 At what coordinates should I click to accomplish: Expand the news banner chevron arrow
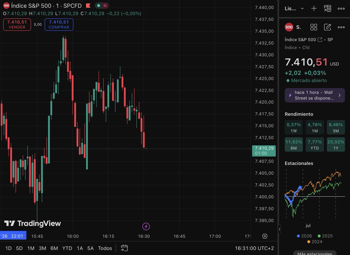pyautogui.click(x=339, y=95)
